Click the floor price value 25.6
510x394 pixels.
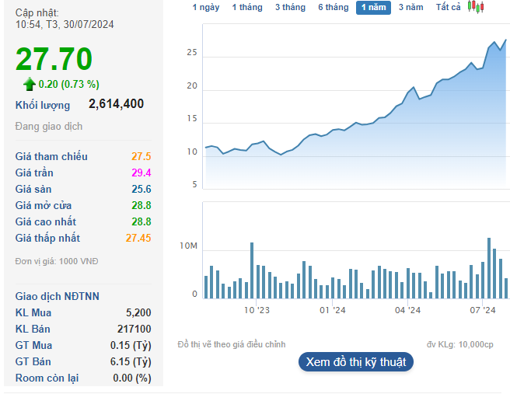[x=141, y=189]
